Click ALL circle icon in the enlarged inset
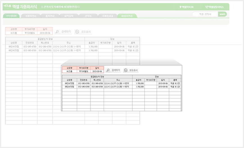Screen dimensions: 244x148 click(x=126, y=70)
